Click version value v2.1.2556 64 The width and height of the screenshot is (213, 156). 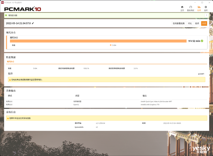pos(100,123)
